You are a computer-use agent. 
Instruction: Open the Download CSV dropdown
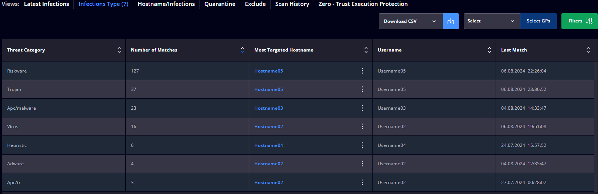(x=411, y=21)
